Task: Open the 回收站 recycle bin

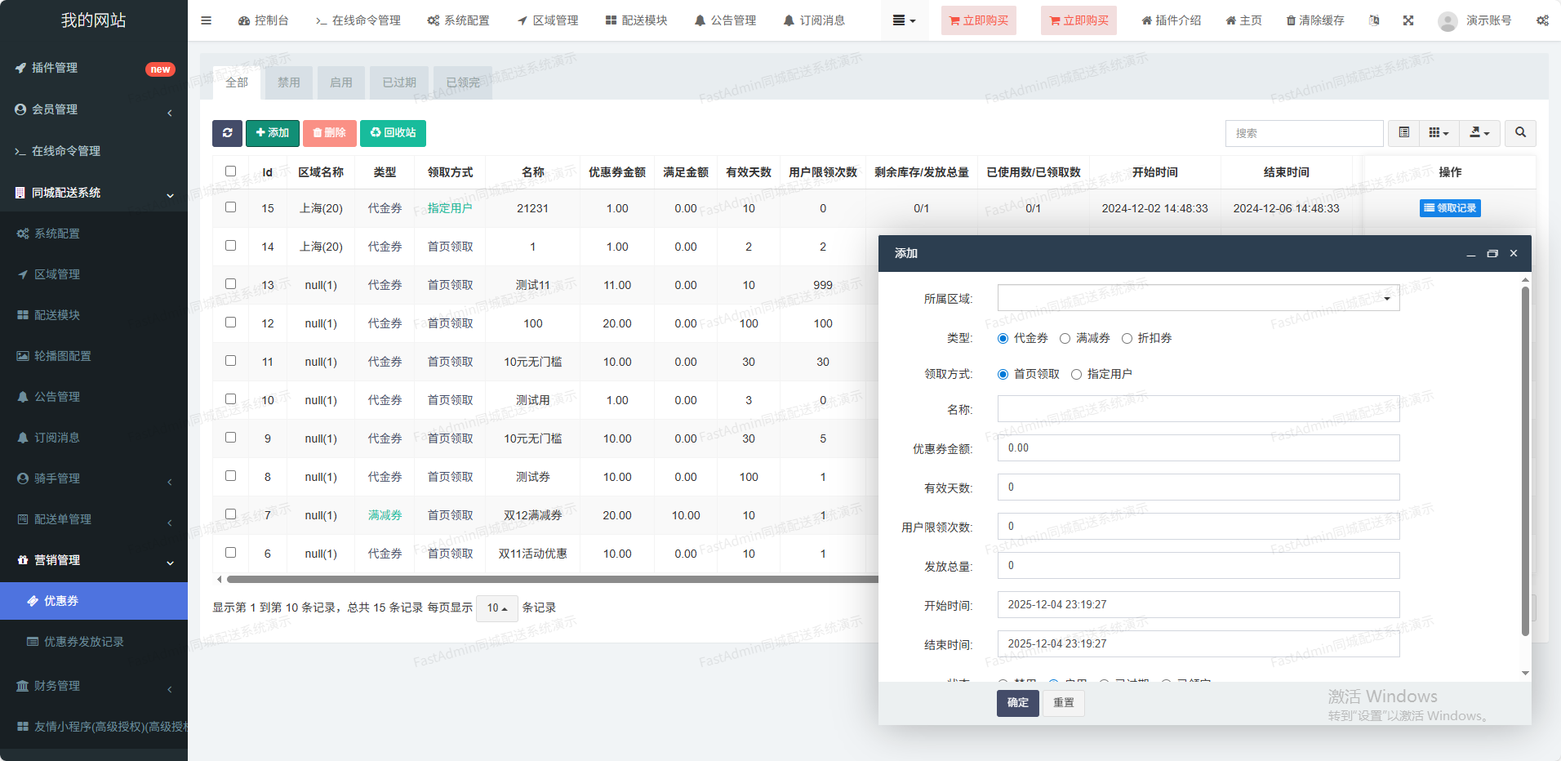Action: 393,133
